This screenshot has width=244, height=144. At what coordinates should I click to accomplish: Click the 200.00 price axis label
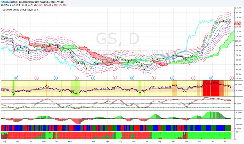pos(238,41)
